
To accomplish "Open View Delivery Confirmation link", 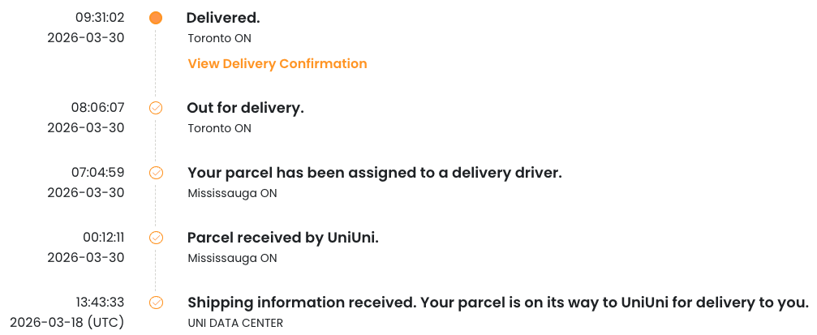I will pos(277,63).
